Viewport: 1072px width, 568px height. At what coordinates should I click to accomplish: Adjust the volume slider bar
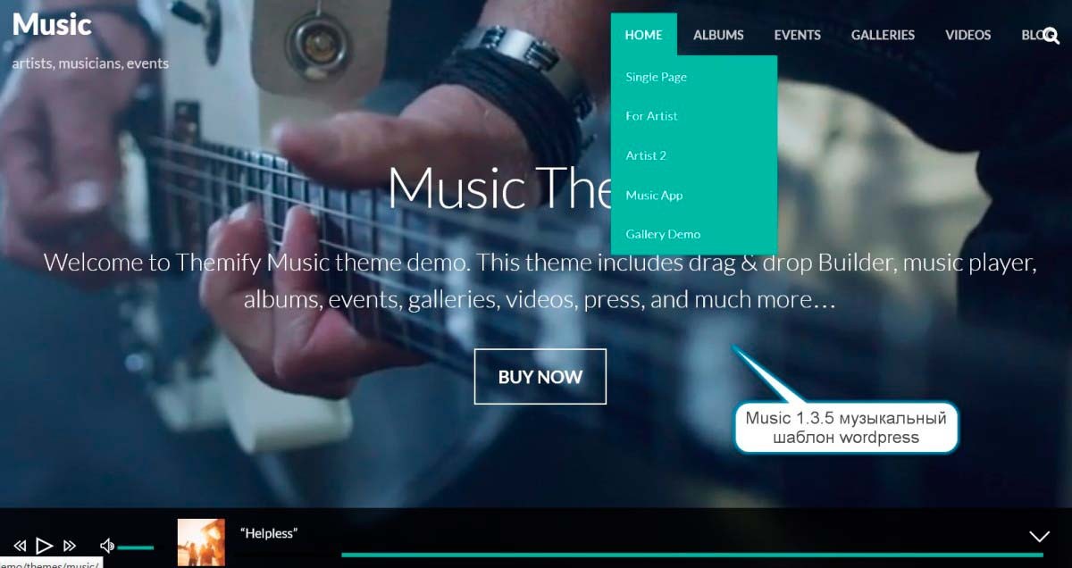(136, 547)
